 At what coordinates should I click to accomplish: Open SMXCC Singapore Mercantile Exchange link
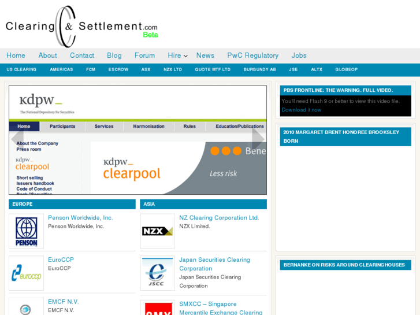(x=221, y=308)
